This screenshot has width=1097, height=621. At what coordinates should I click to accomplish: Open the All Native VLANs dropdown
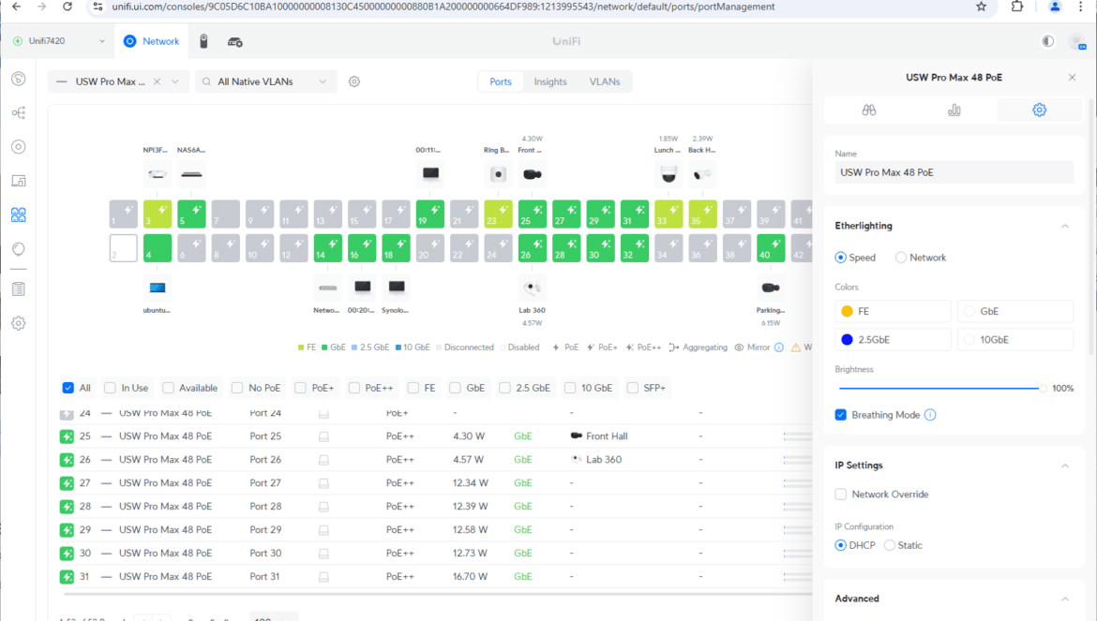point(266,81)
